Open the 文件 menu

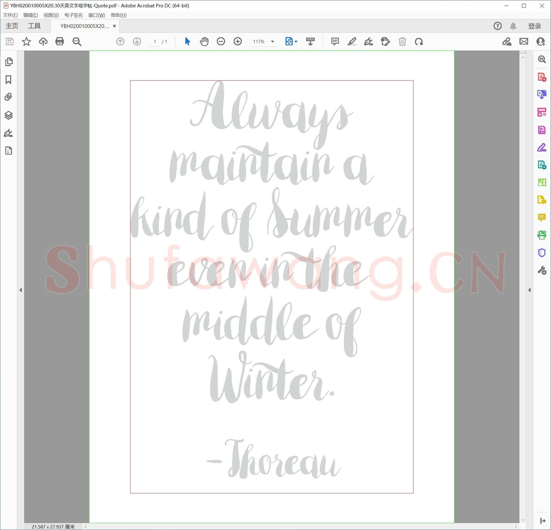(x=10, y=15)
